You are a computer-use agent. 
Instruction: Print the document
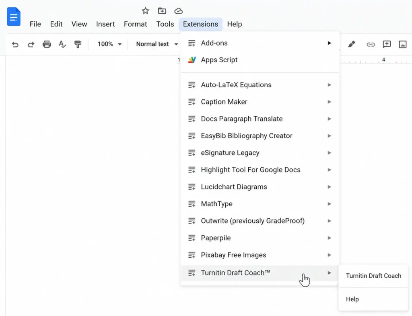tap(47, 44)
